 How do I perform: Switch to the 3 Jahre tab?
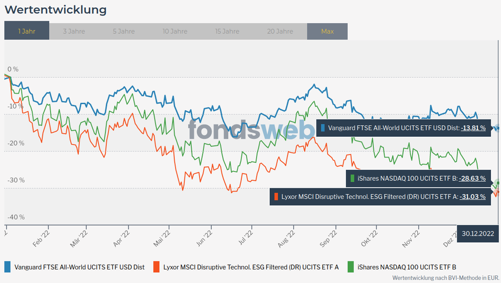click(74, 31)
